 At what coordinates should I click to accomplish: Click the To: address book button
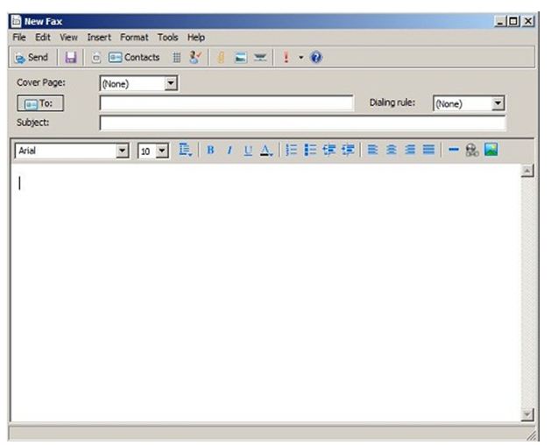[x=40, y=103]
